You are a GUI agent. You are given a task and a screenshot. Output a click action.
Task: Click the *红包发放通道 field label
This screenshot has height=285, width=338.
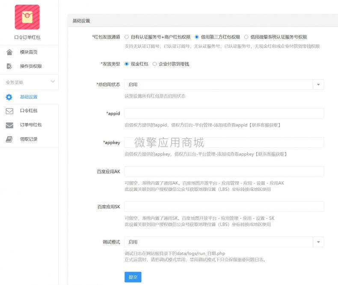pyautogui.click(x=106, y=37)
